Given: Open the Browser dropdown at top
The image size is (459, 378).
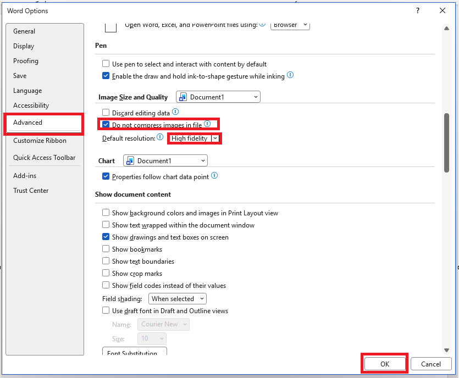Looking at the screenshot, I should (x=290, y=25).
